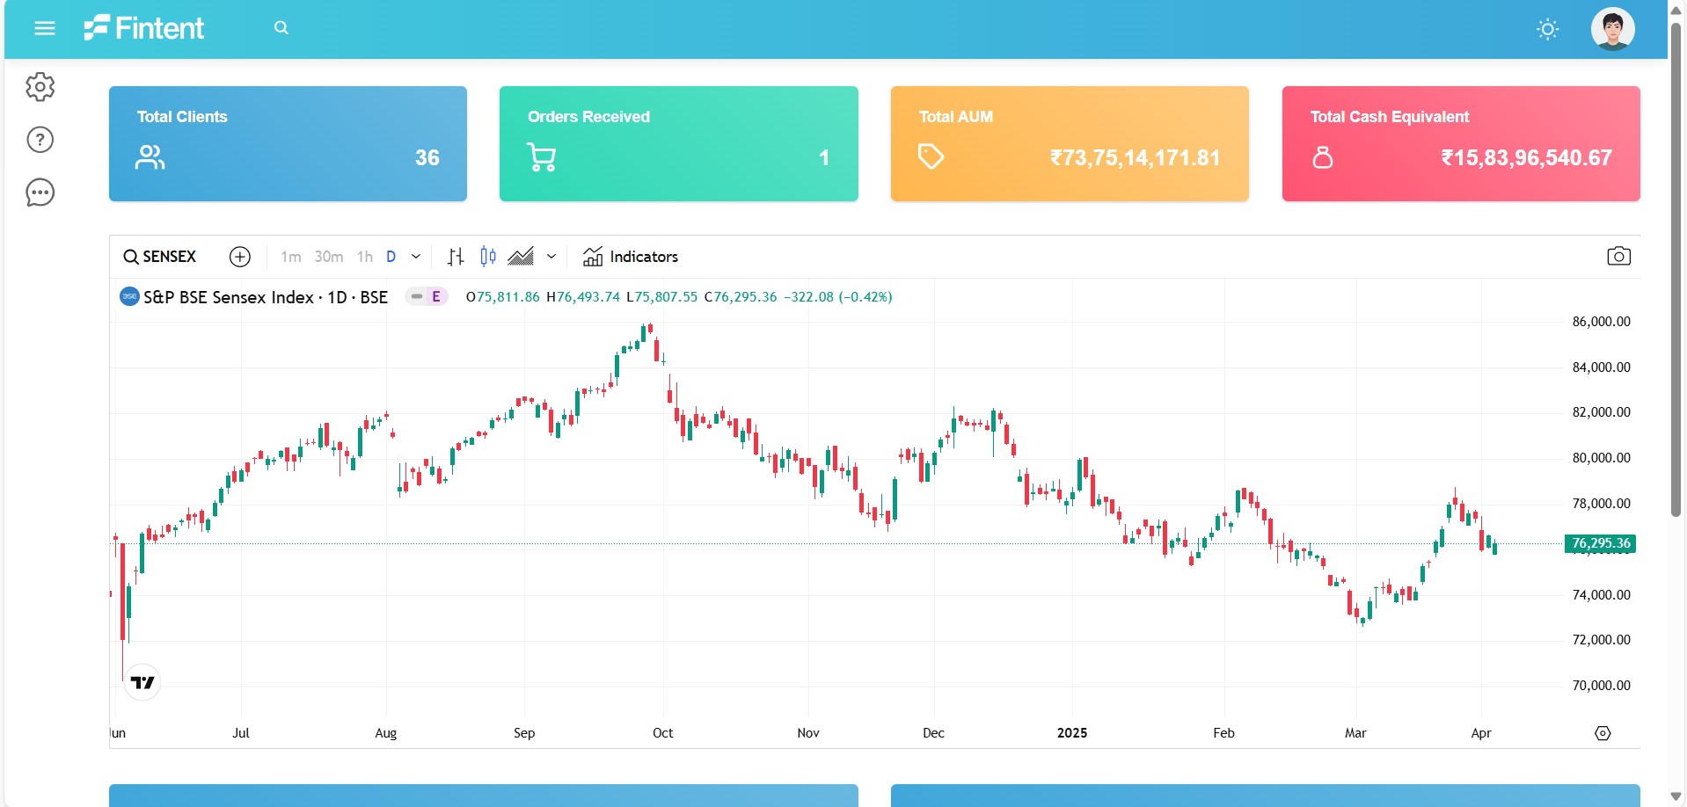Click the AUM tag icon
Viewport: 1687px width, 807px height.
point(931,157)
